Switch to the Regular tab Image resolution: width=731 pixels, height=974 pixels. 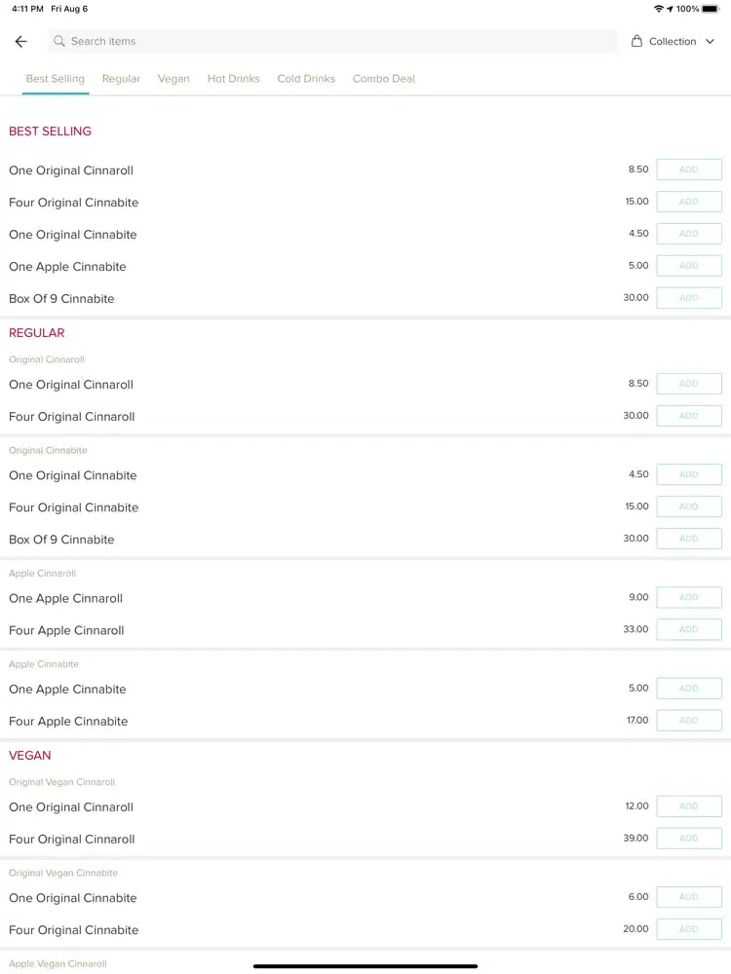pos(121,79)
